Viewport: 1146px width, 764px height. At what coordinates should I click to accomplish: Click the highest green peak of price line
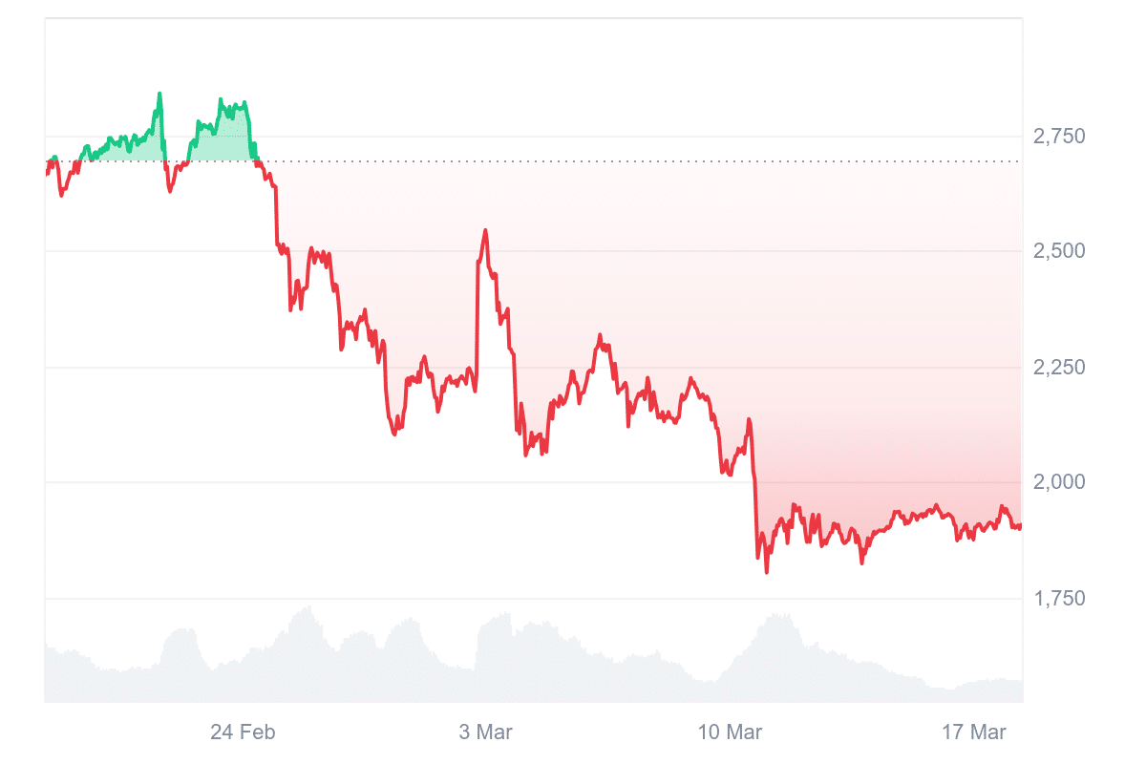click(x=159, y=94)
